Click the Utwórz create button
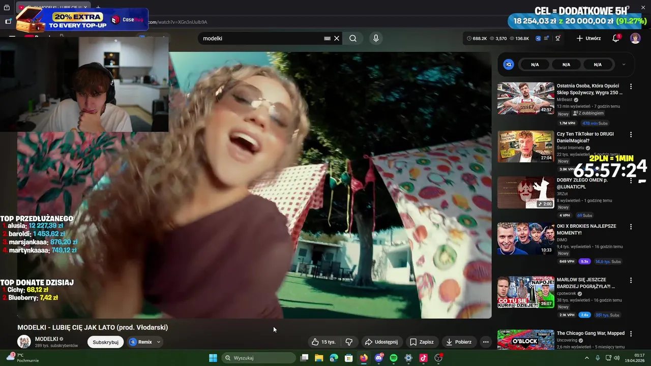This screenshot has height=366, width=651. tap(588, 38)
